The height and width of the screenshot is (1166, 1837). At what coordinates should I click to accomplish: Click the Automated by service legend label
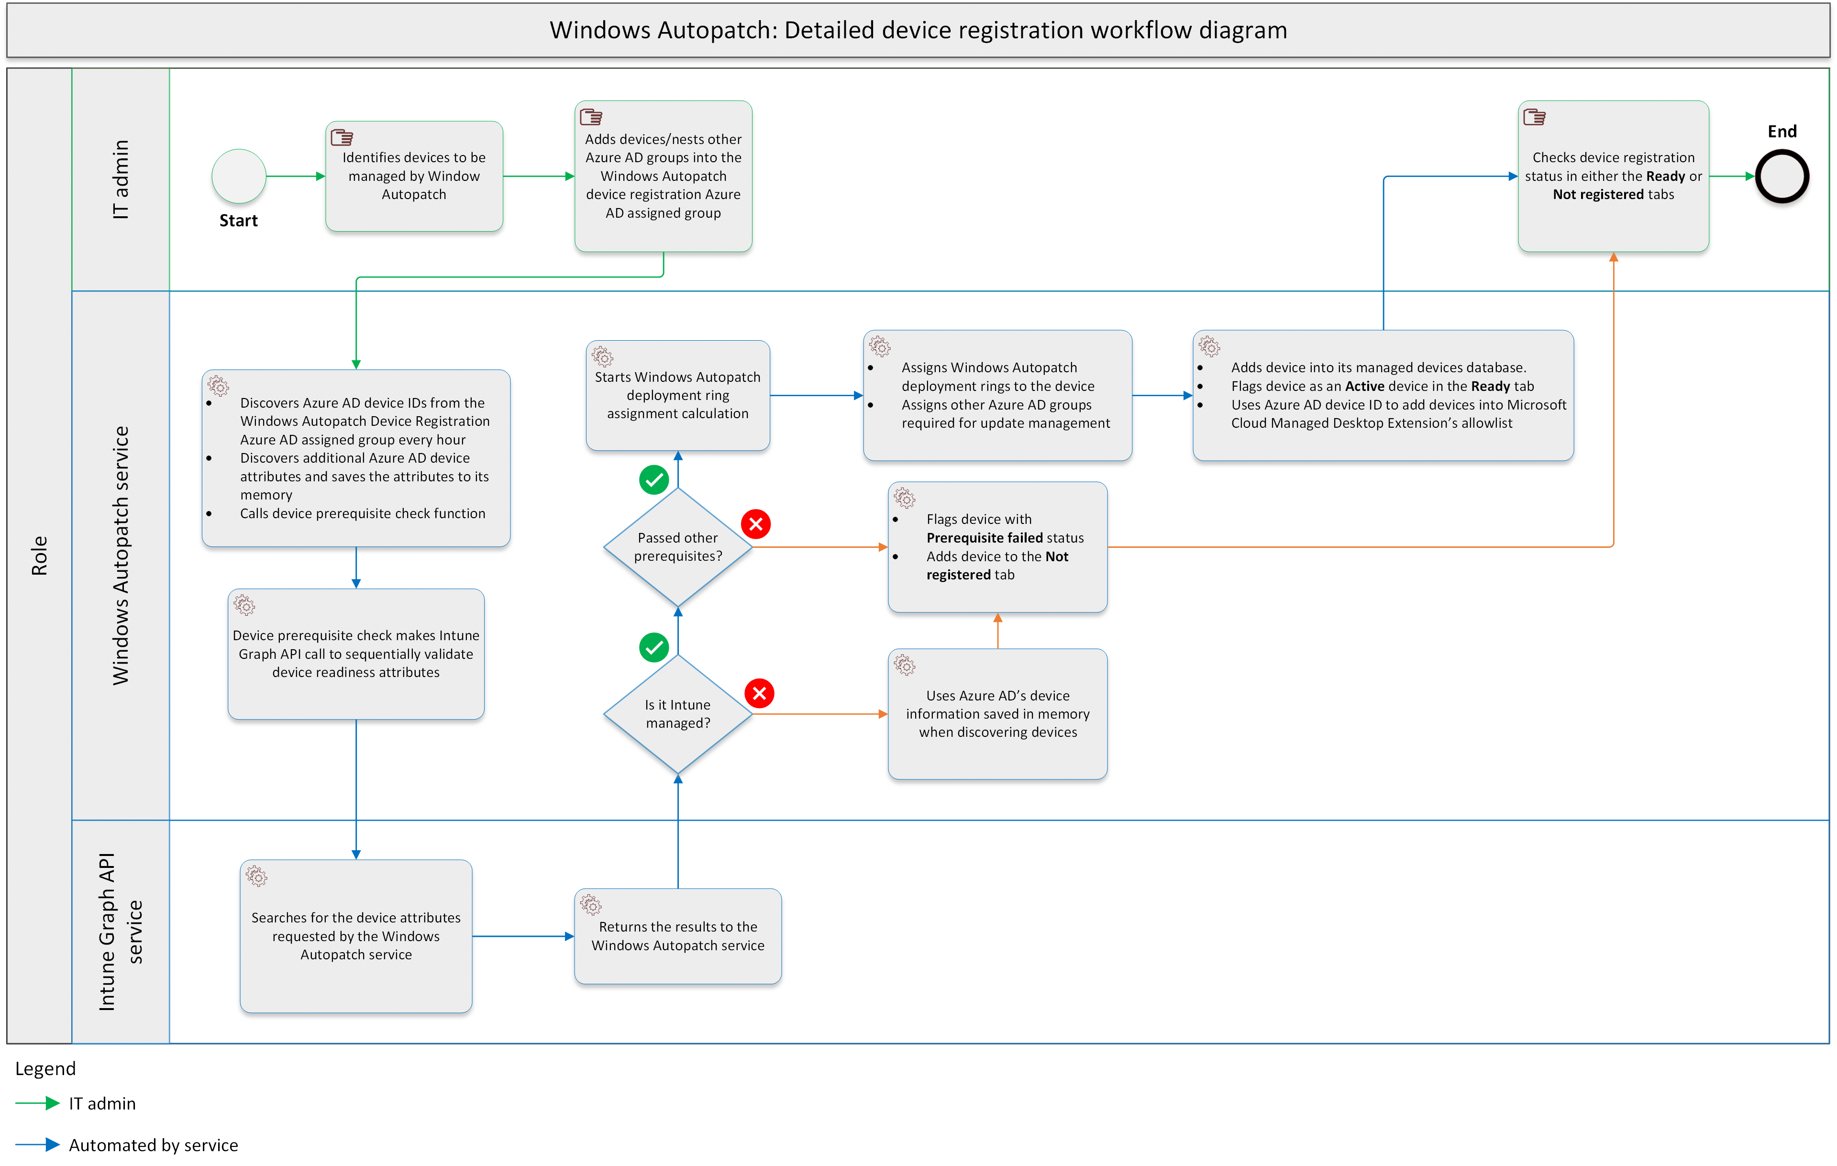pos(154,1144)
